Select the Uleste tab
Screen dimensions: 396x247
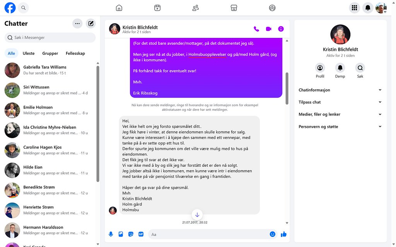tap(29, 53)
